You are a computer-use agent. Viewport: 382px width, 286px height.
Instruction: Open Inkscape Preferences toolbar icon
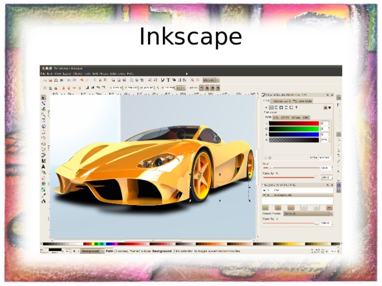192,80
